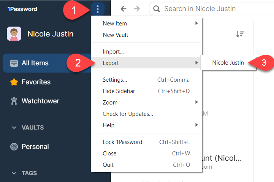The image size is (274, 182).
Task: Open the sort order icon
Action: (x=240, y=34)
